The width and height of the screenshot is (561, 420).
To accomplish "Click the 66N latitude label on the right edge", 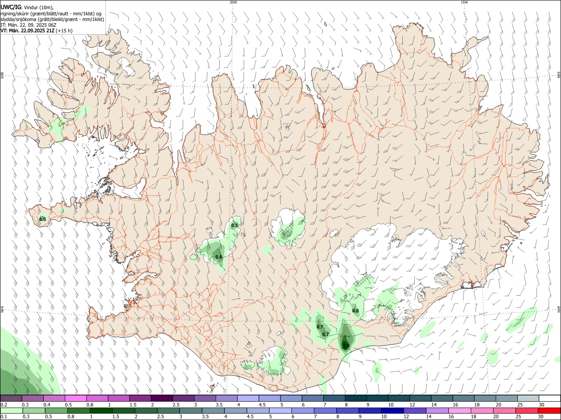I will pos(559,76).
